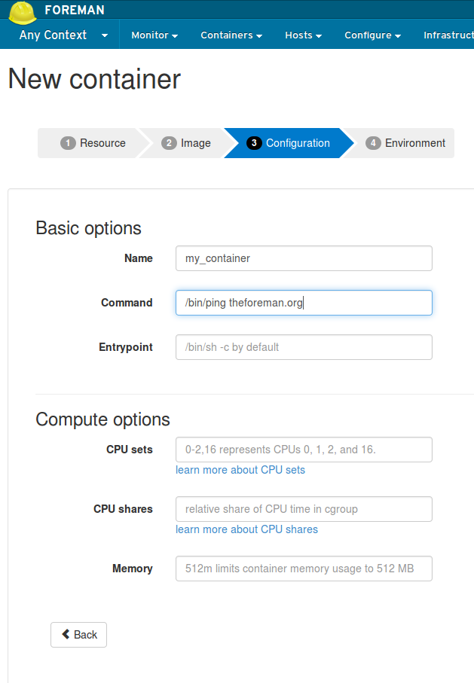Focus the Name input field
Viewport: 474px width, 683px height.
[x=304, y=258]
